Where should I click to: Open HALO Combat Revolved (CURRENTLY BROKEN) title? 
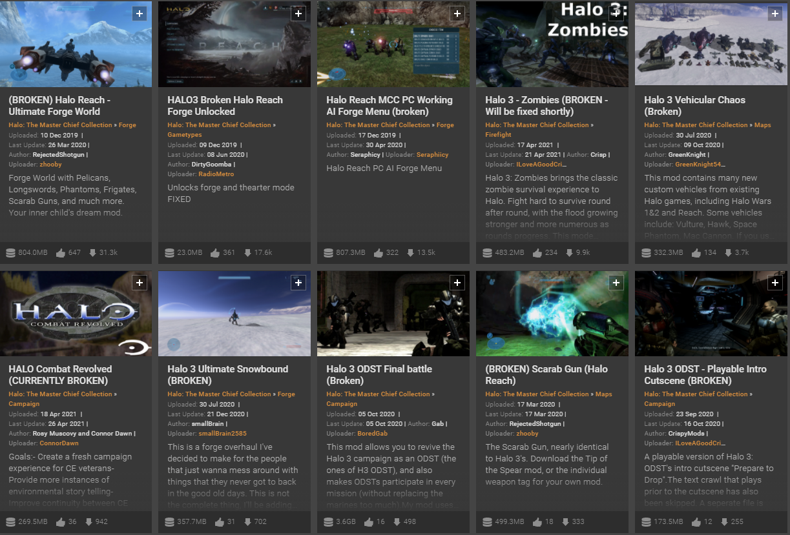[x=60, y=375]
